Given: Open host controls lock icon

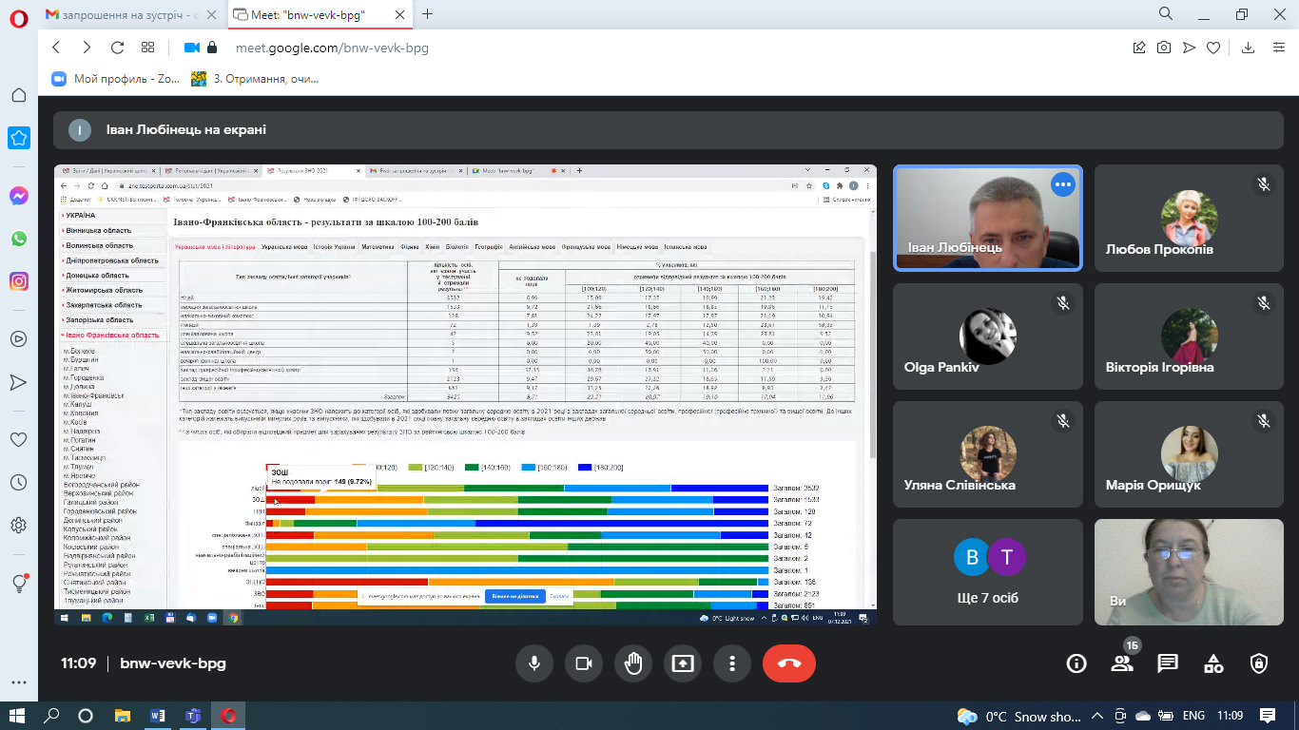Looking at the screenshot, I should coord(1259,663).
